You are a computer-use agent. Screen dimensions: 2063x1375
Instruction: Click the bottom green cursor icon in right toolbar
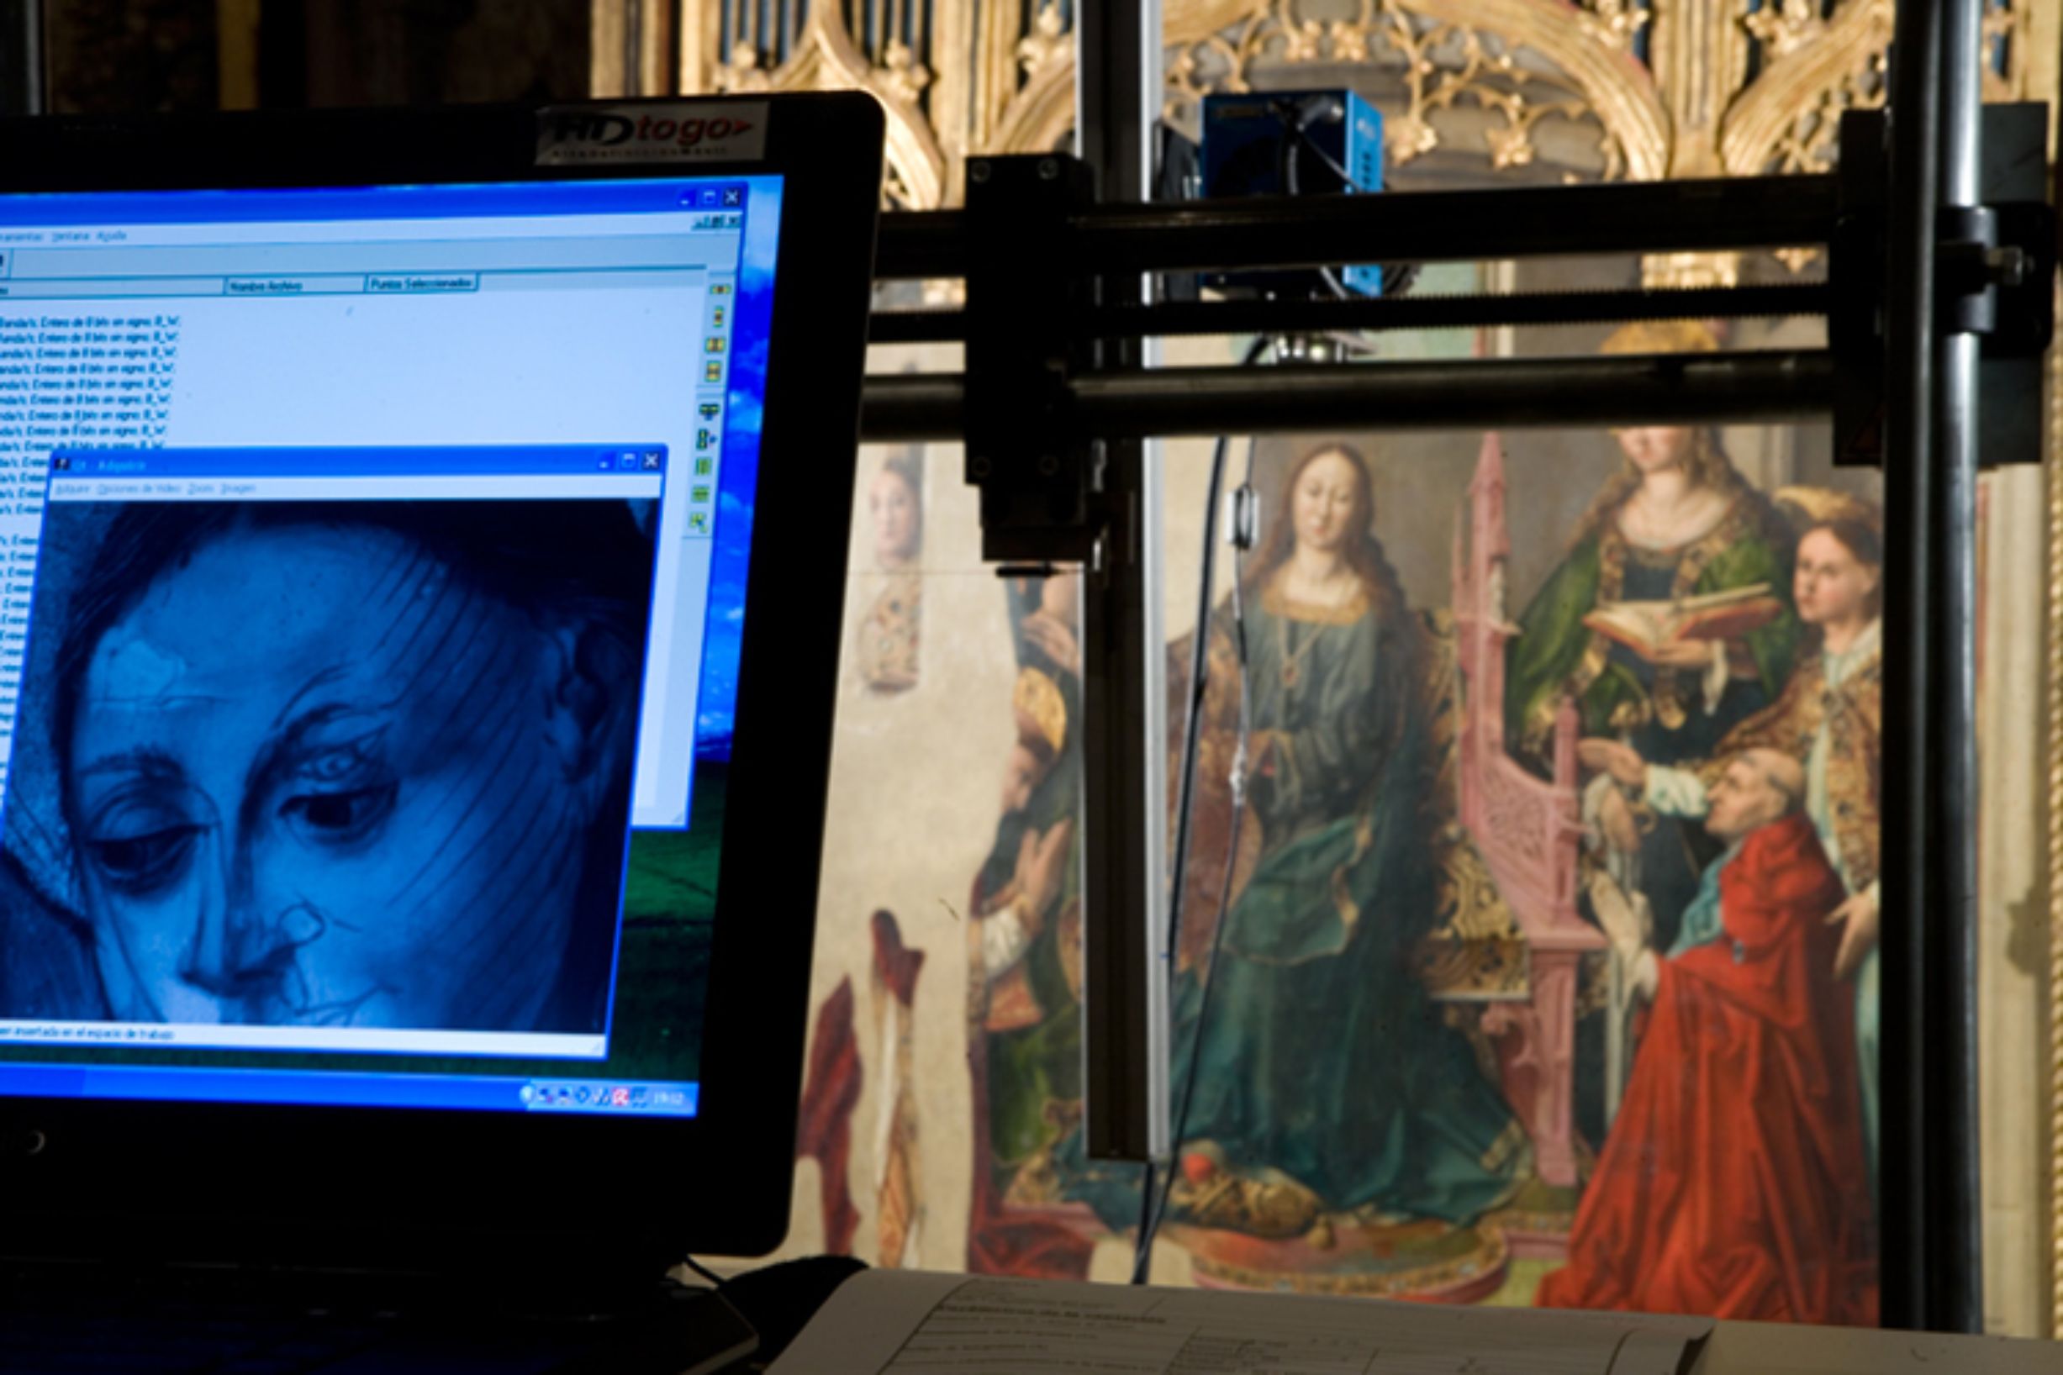tap(699, 521)
